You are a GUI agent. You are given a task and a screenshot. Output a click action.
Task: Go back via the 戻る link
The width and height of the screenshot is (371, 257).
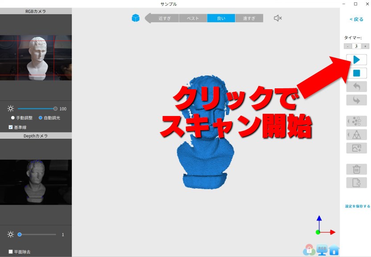[x=356, y=19]
